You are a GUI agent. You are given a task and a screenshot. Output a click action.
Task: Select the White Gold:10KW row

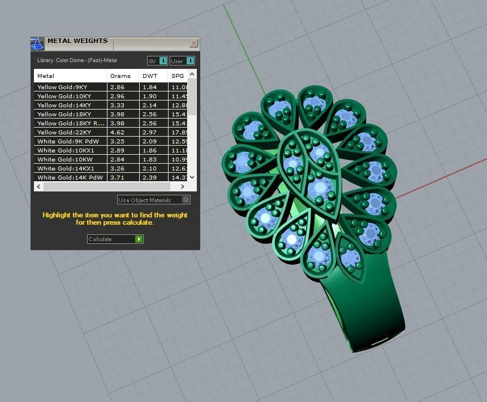point(110,159)
